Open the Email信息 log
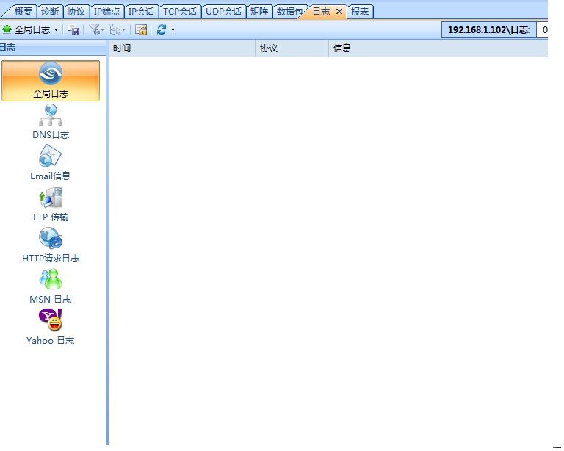Image resolution: width=564 pixels, height=451 pixels. pyautogui.click(x=51, y=162)
